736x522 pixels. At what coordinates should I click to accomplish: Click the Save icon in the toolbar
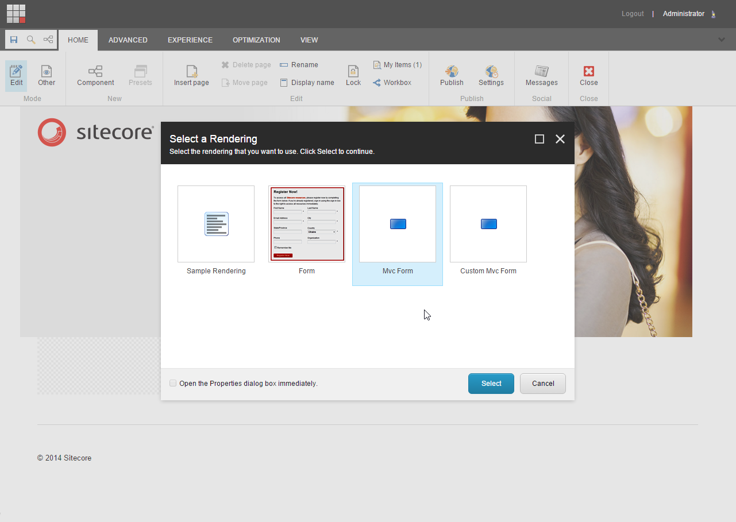click(x=13, y=40)
